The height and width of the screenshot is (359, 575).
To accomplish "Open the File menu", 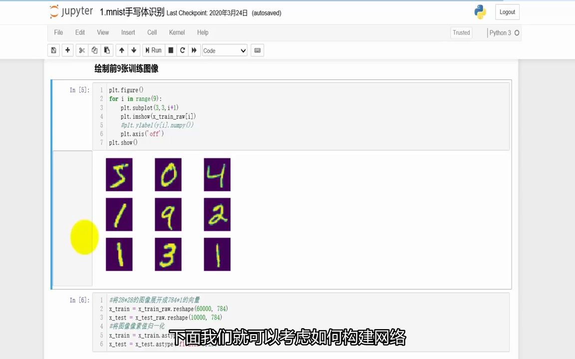I will pos(58,32).
